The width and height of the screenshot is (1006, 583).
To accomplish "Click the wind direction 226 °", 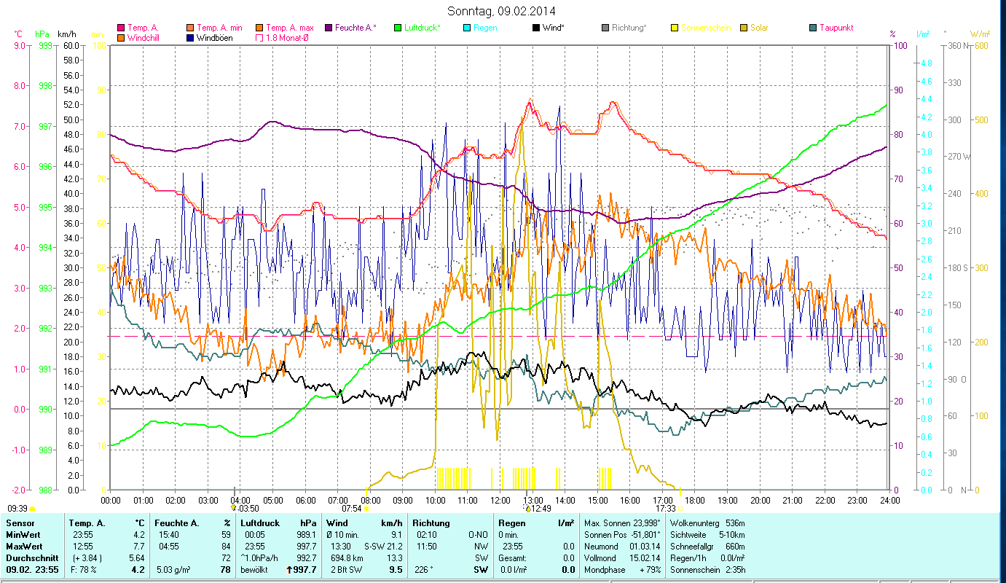I will 425,570.
